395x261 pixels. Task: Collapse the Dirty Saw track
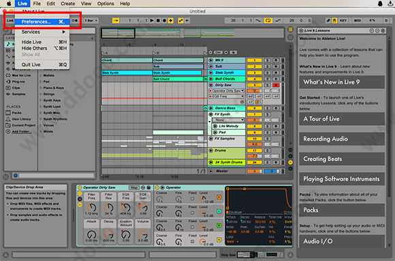211,85
